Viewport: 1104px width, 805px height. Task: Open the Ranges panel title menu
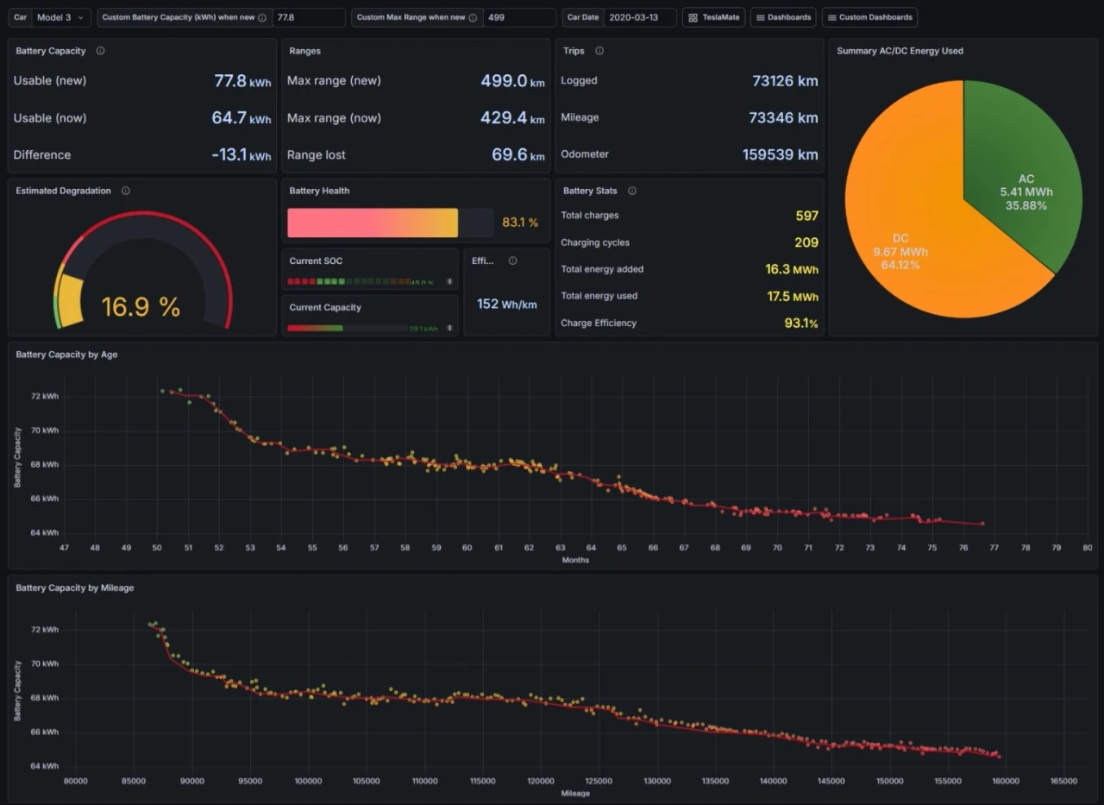[x=305, y=51]
